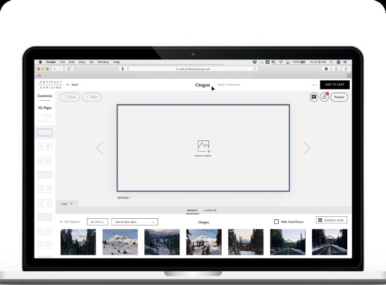Show the Safari tab overview icon
This screenshot has width=386, height=285.
346,69
